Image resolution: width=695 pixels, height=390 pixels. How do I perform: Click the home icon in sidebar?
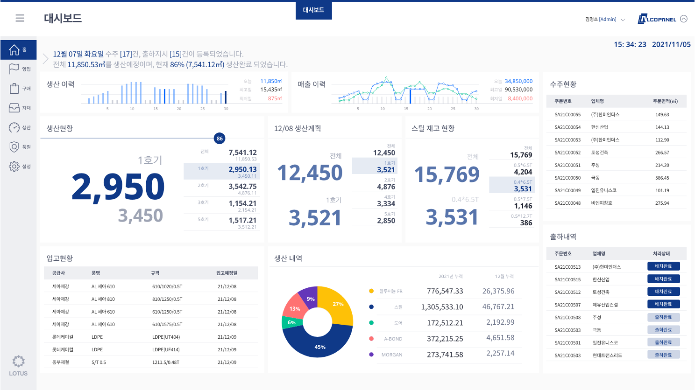[14, 49]
